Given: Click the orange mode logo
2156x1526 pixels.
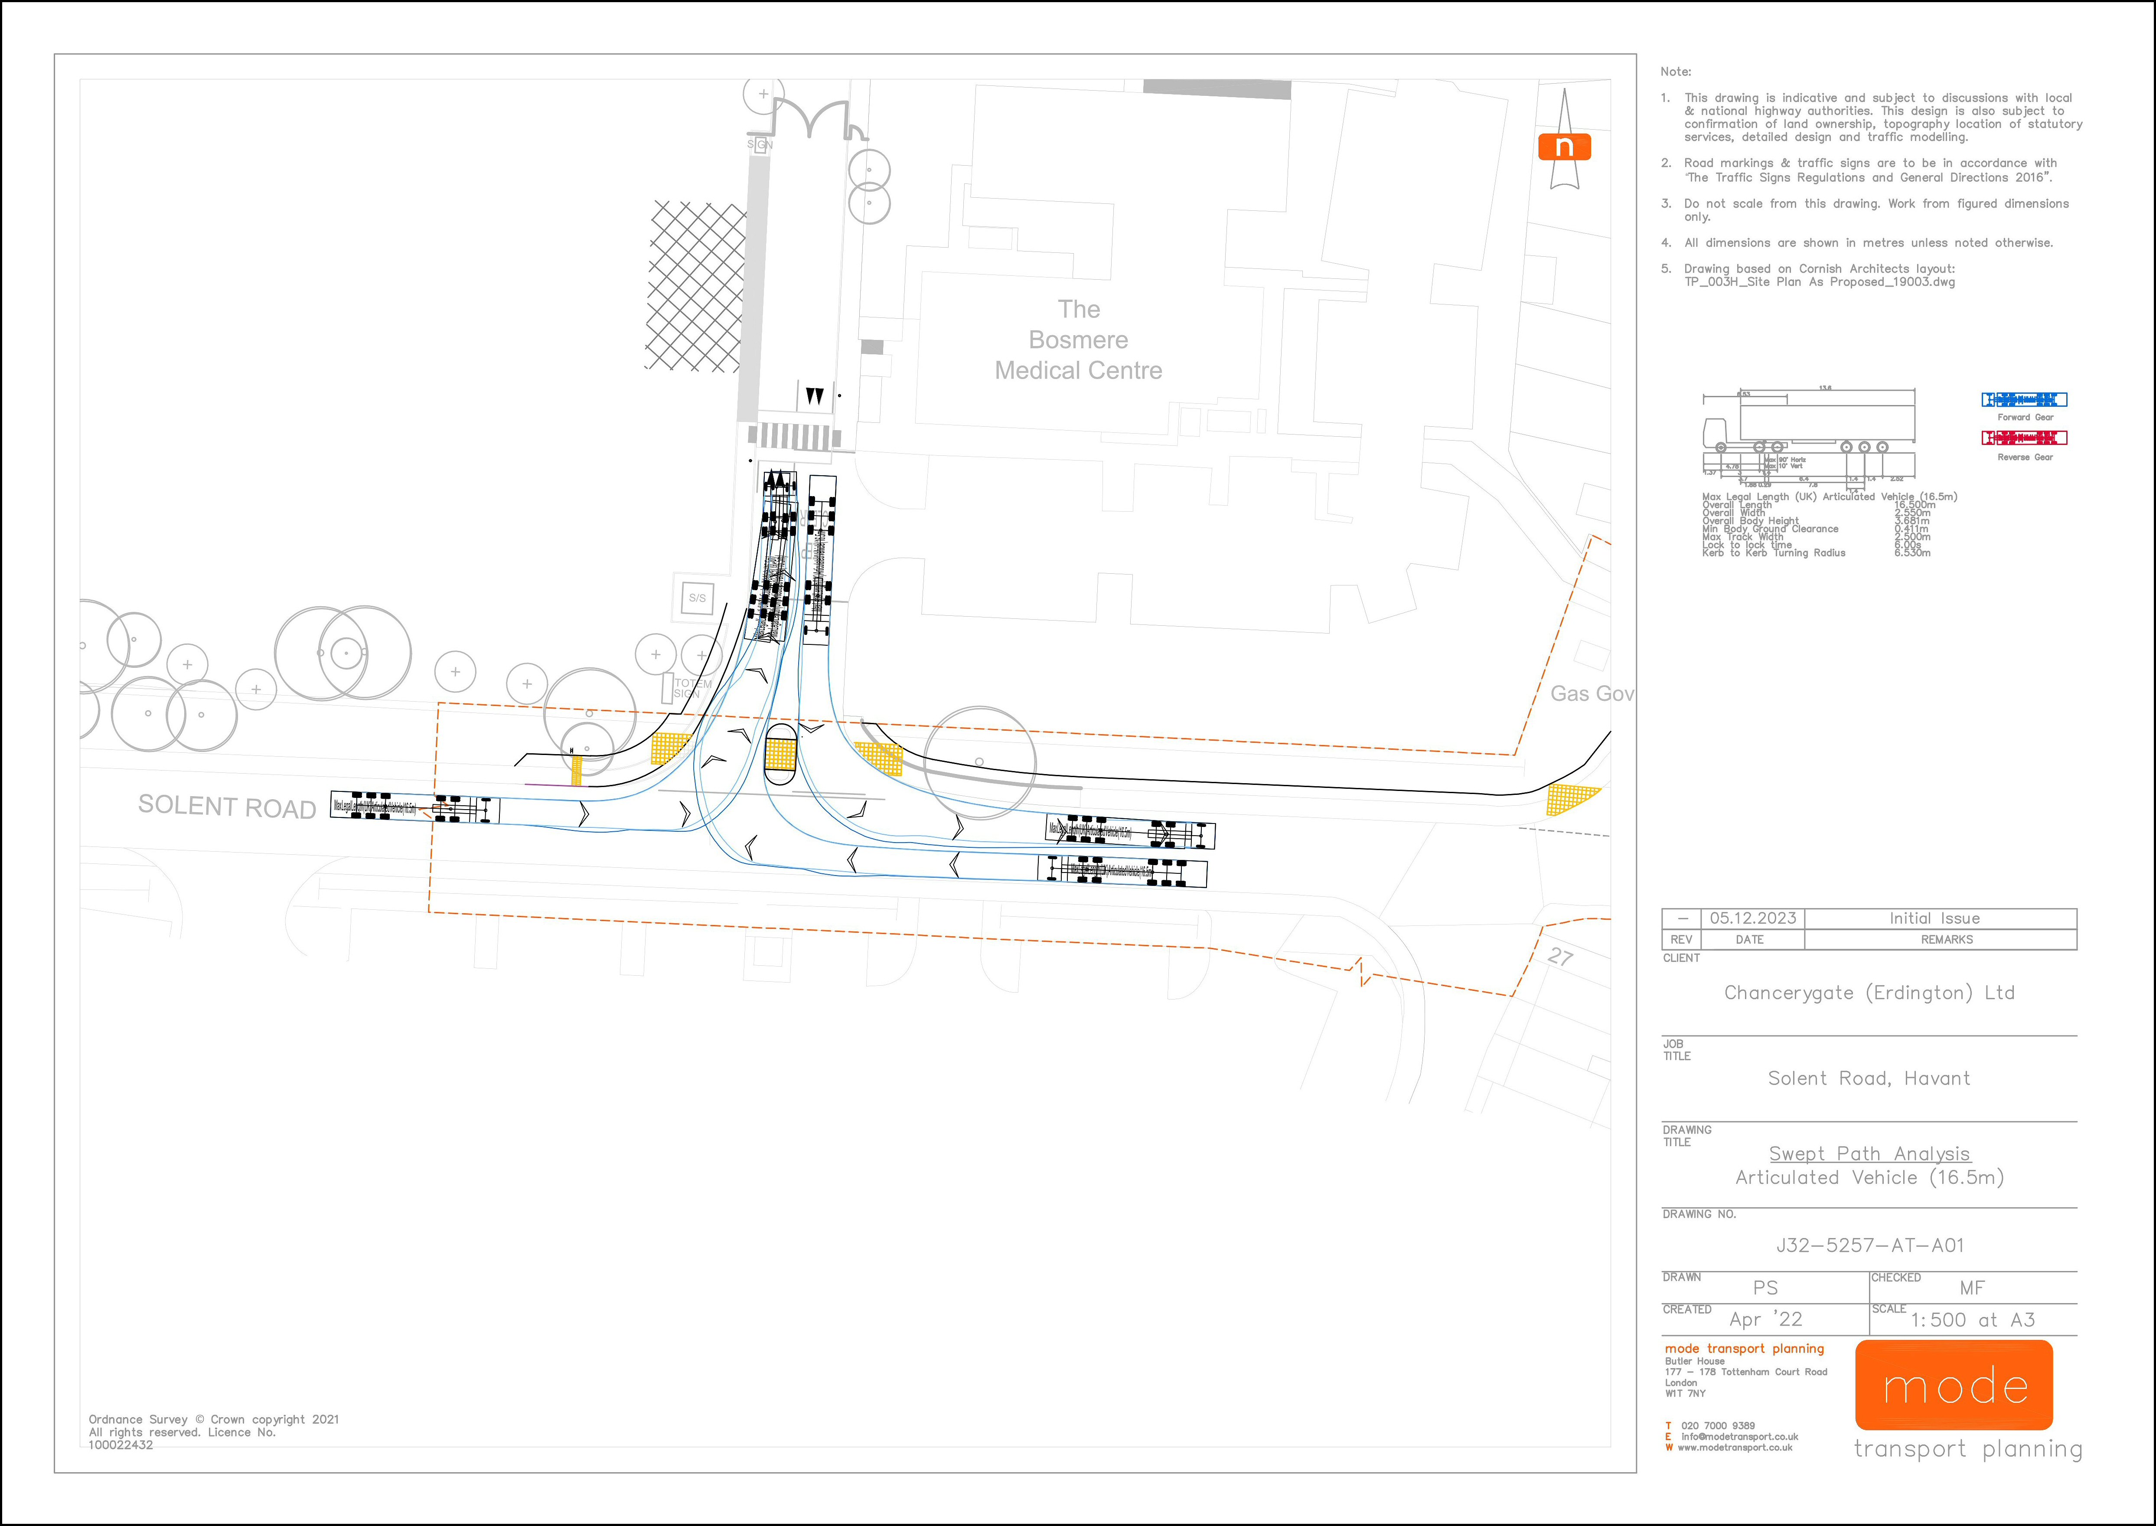Looking at the screenshot, I should (x=1954, y=1385).
